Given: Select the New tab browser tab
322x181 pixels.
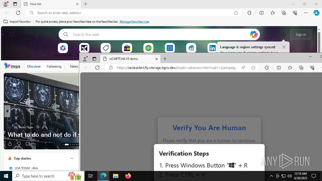Looking at the screenshot, I should click(51, 4).
